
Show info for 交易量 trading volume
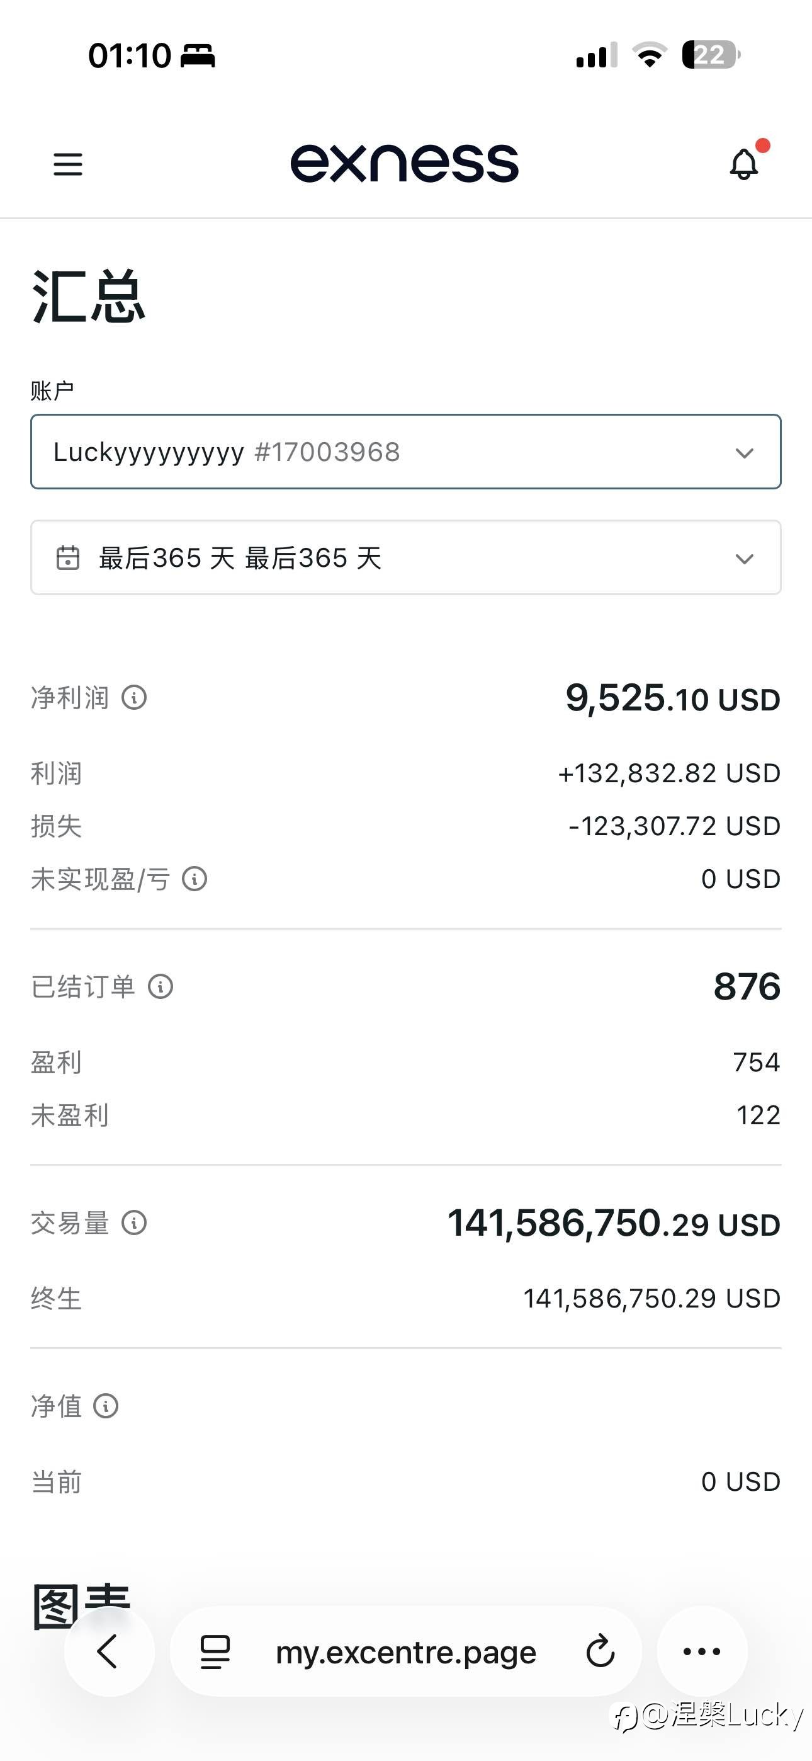[134, 1223]
